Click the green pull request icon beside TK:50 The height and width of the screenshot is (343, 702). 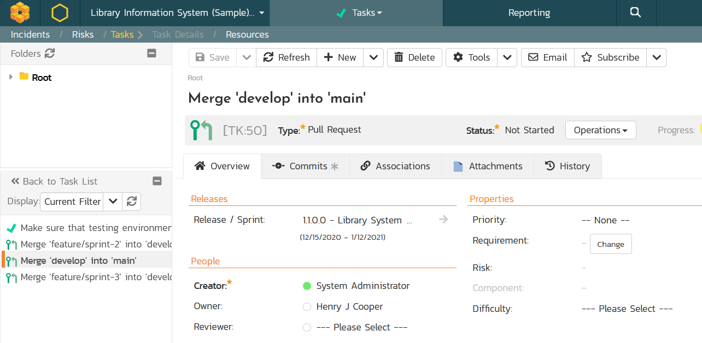[x=201, y=130]
